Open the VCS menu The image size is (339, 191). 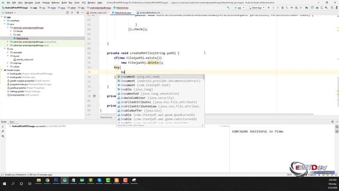click(x=84, y=3)
